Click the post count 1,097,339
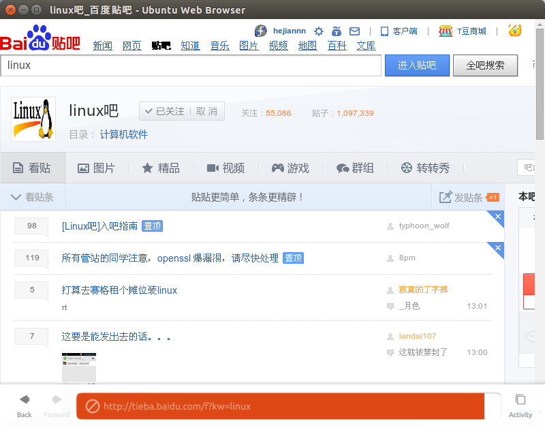Viewport: 545px width, 428px height. [355, 113]
